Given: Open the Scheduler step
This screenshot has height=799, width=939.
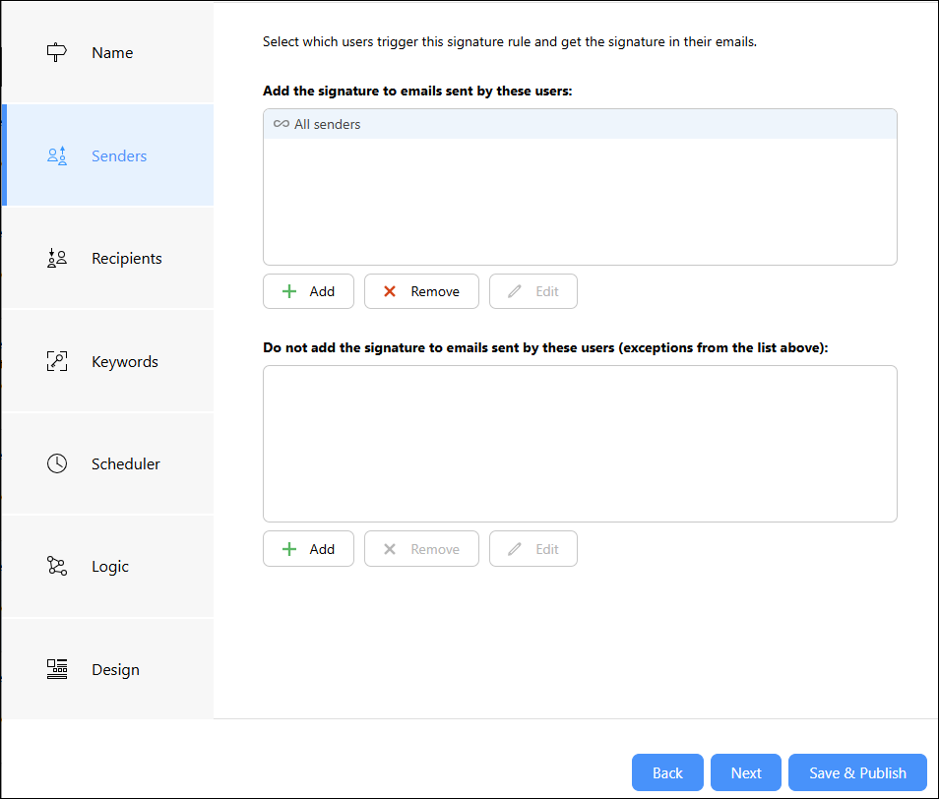Looking at the screenshot, I should click(x=108, y=463).
